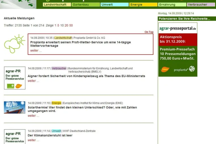The height and width of the screenshot is (144, 216).
Task: Click the Energie category tag on the EIKE article
Action: click(56, 103)
